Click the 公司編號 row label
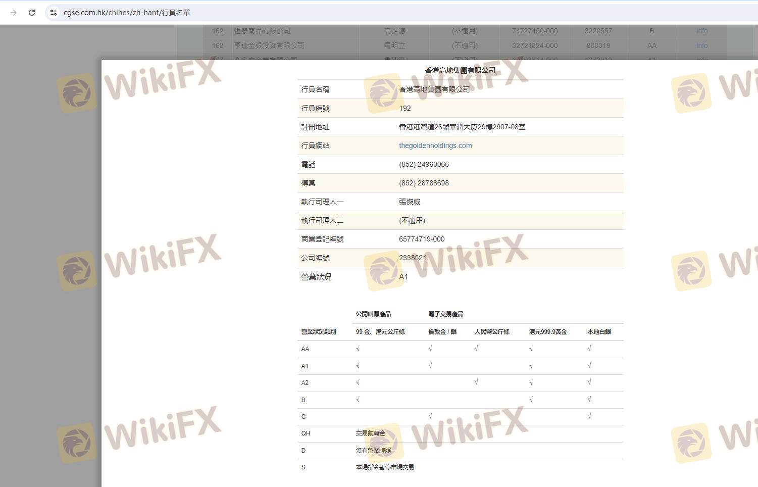The image size is (758, 487). click(315, 258)
